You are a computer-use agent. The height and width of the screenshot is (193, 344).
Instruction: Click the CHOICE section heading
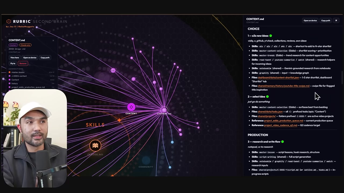pos(253,29)
